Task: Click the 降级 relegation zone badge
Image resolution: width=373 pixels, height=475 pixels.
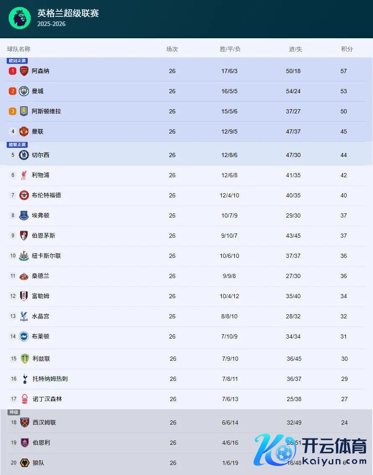Action: [14, 412]
